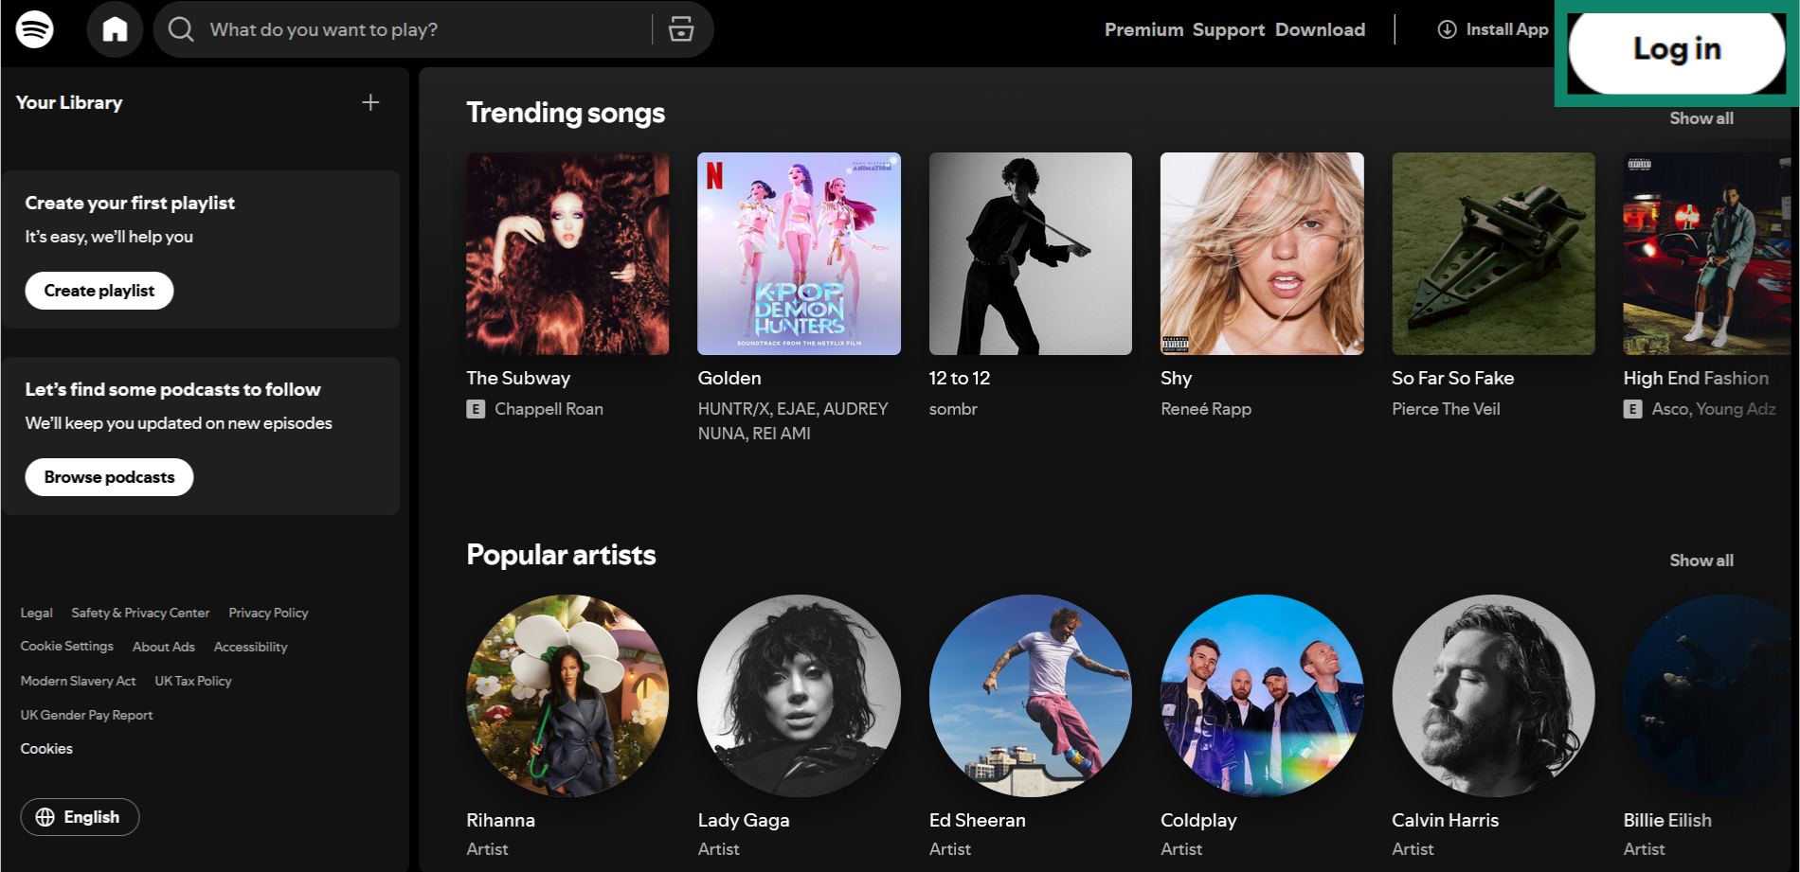
Task: Expand all Trending songs with Show all
Action: tap(1700, 117)
